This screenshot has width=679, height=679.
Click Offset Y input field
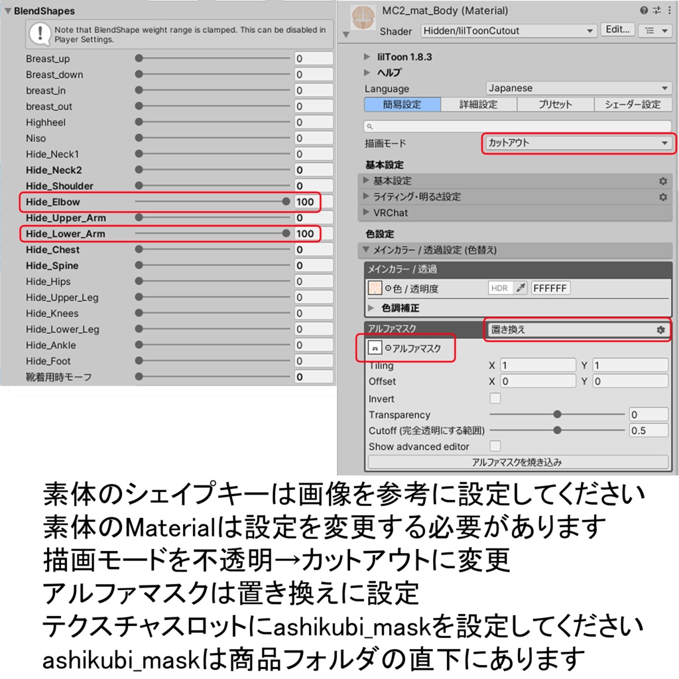[x=630, y=381]
